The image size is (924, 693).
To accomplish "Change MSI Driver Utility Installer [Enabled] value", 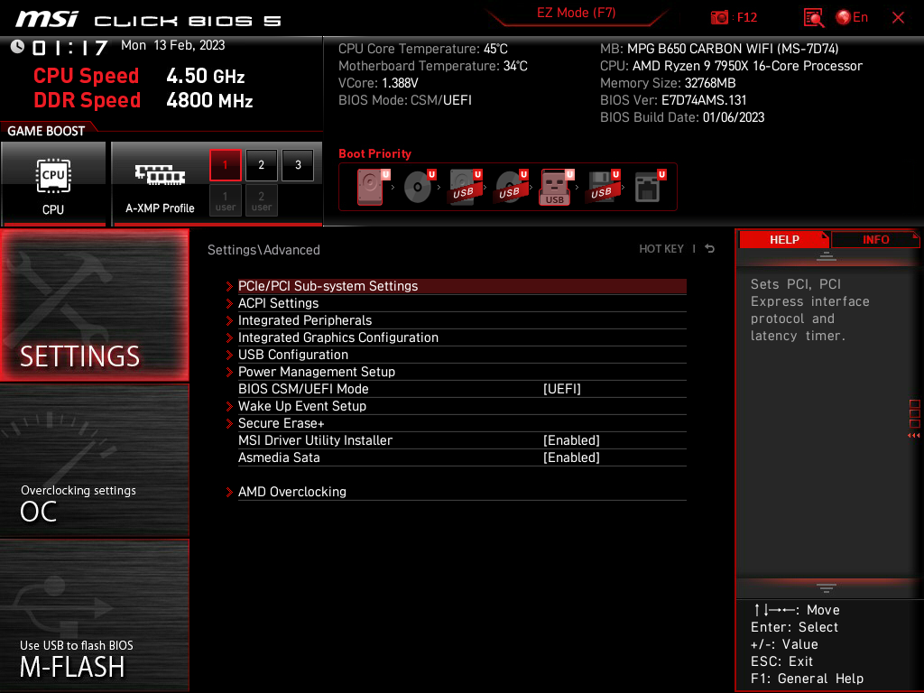I will tap(571, 440).
